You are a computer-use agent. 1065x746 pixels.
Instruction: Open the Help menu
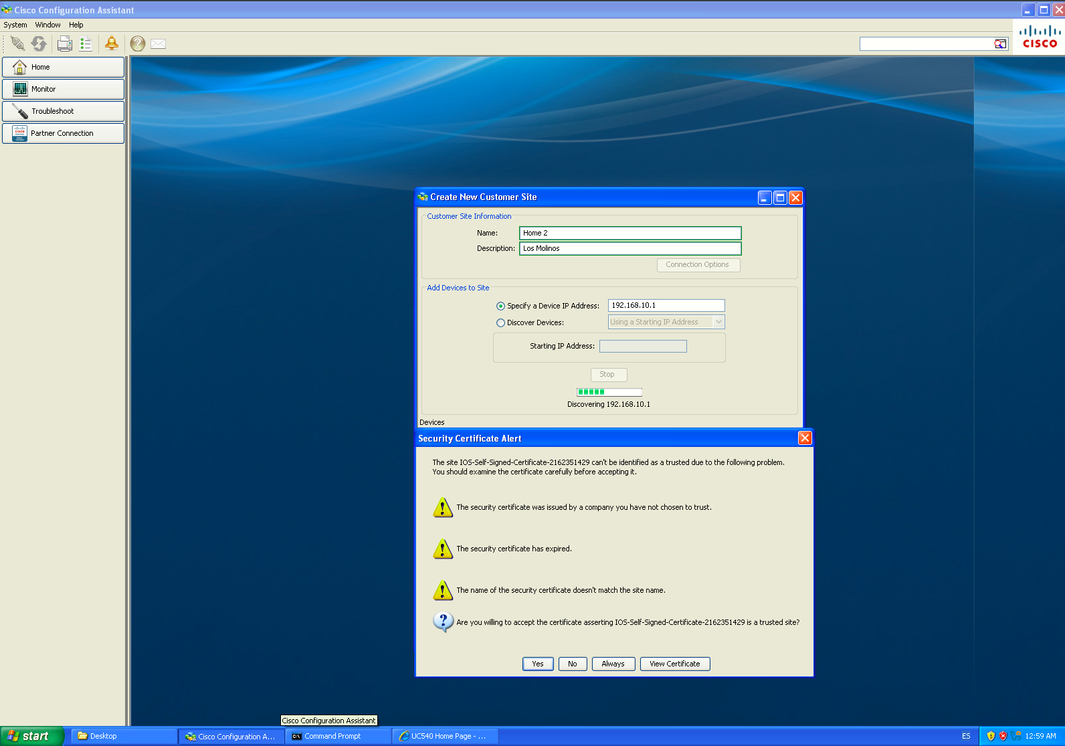click(76, 25)
